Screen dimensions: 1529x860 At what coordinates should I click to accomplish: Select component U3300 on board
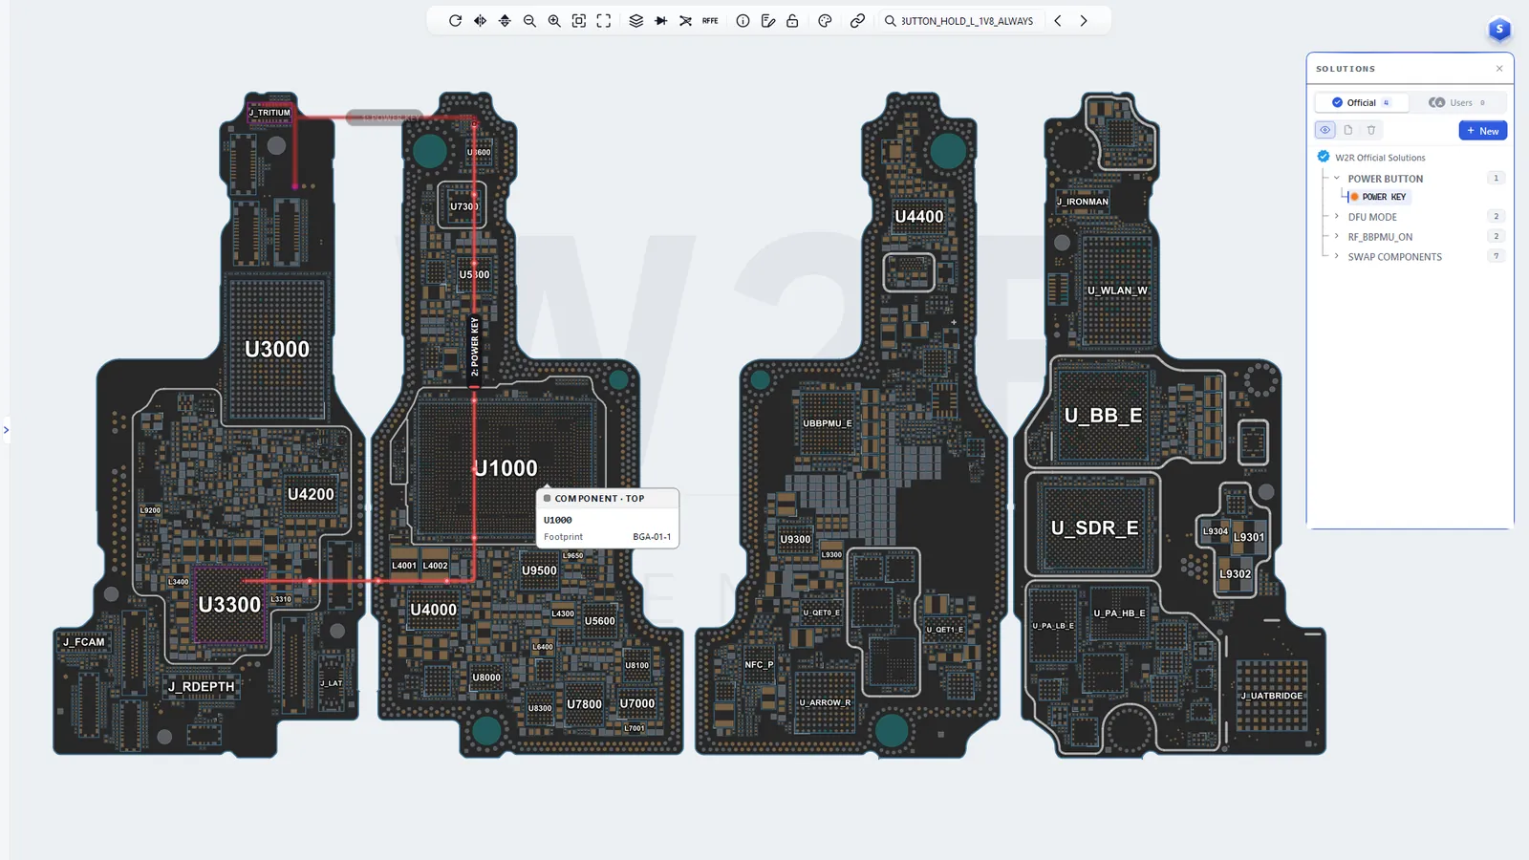(229, 605)
